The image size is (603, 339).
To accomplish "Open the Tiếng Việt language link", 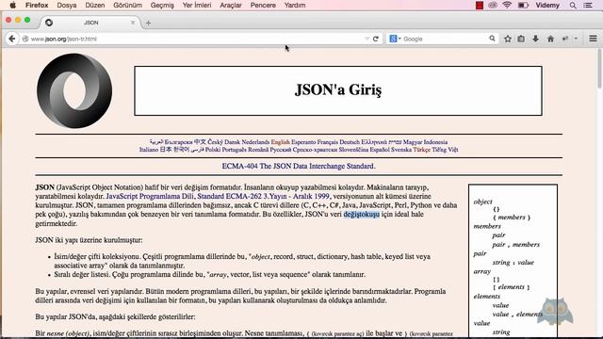I will click(x=445, y=150).
